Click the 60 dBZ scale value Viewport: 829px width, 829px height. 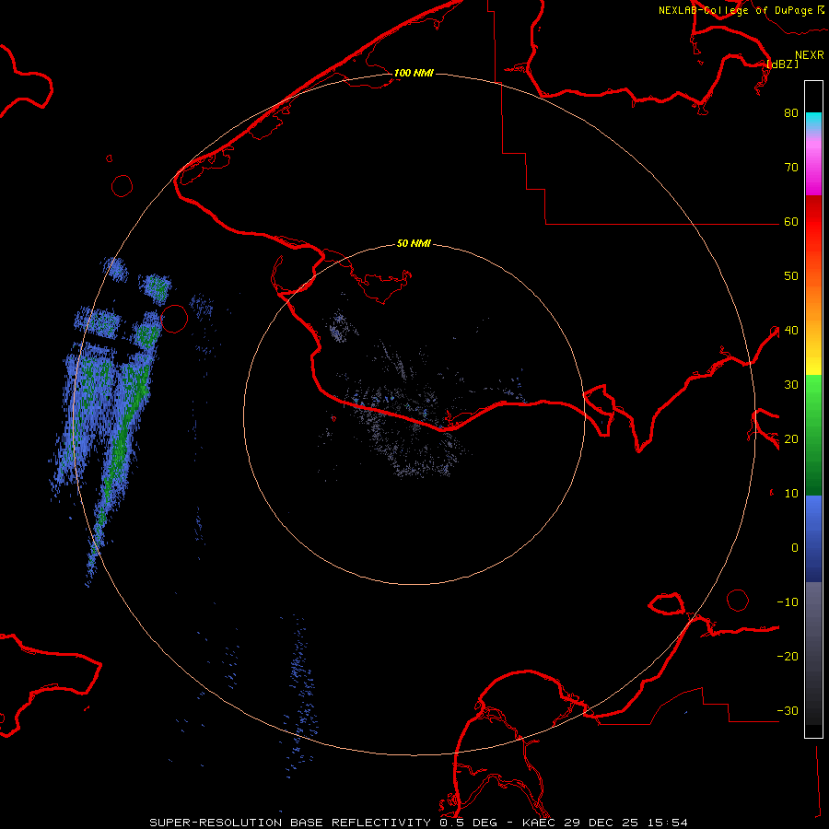pos(791,221)
